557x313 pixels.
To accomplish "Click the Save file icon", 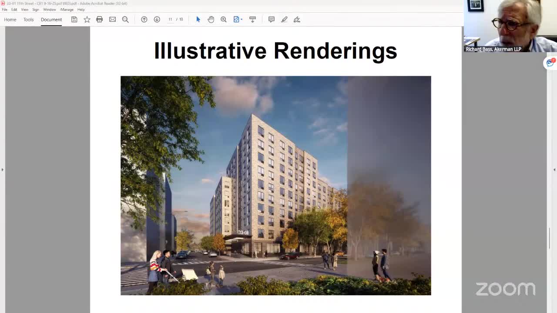I will click(74, 19).
